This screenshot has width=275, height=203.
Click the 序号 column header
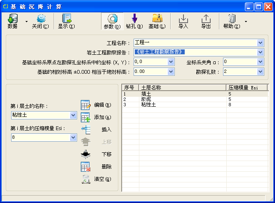(x=130, y=88)
